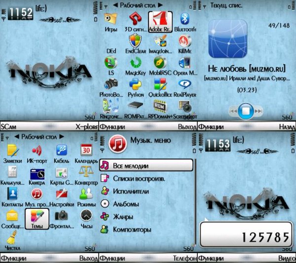Click the album art thumbnail
The image size is (296, 263).
(x=228, y=38)
